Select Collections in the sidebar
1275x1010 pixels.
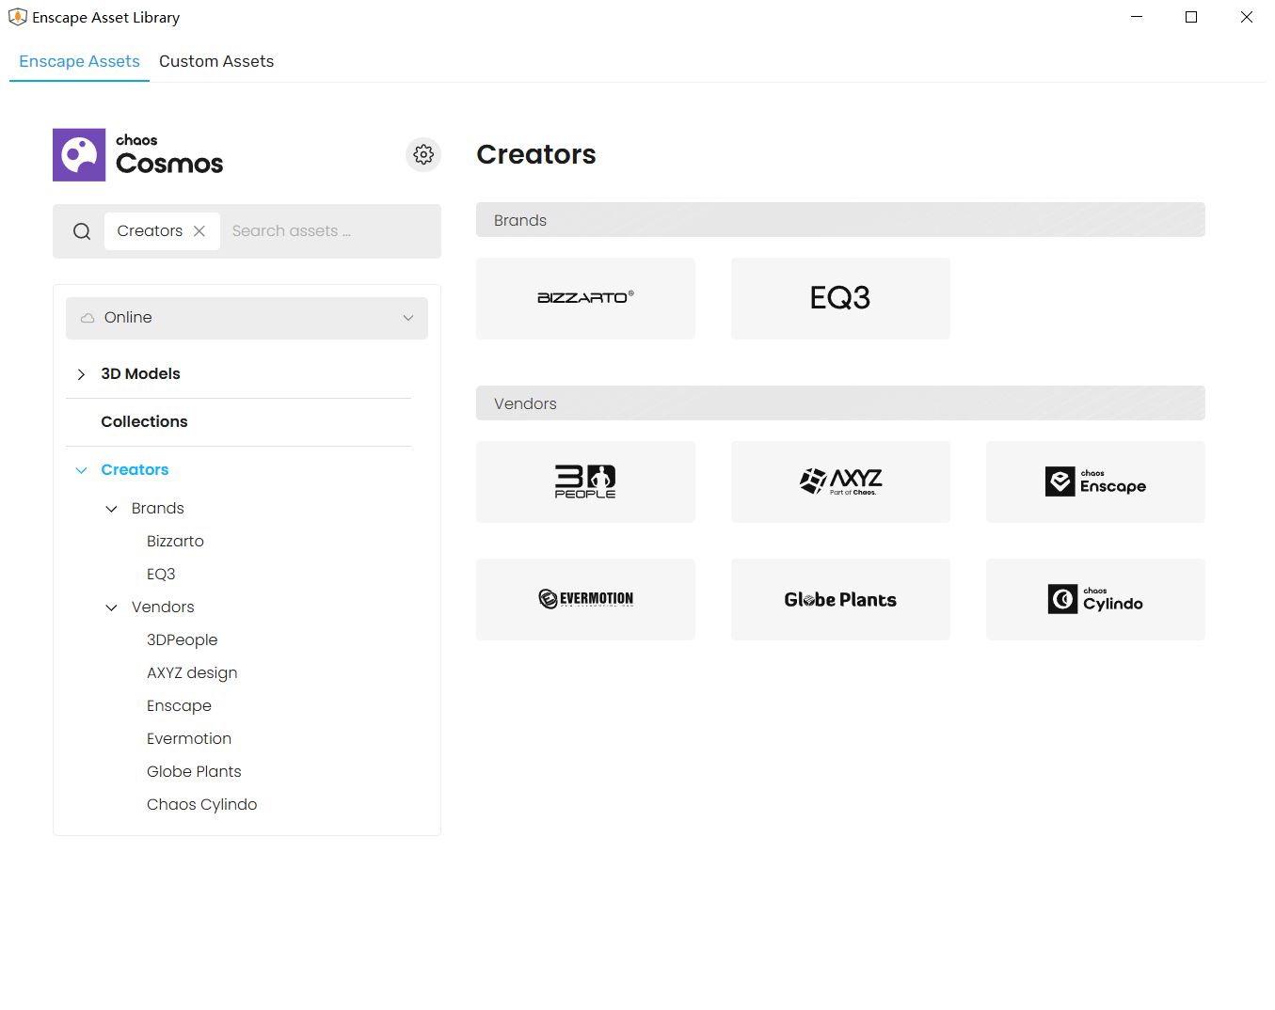[144, 421]
